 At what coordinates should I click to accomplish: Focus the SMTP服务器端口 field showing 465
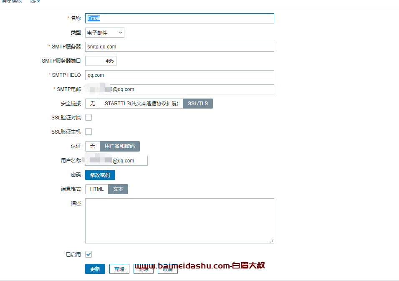(101, 61)
